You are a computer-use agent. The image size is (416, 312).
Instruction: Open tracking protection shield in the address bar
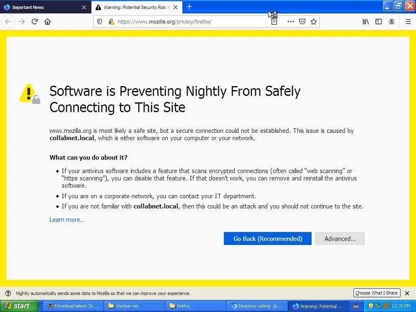point(100,22)
